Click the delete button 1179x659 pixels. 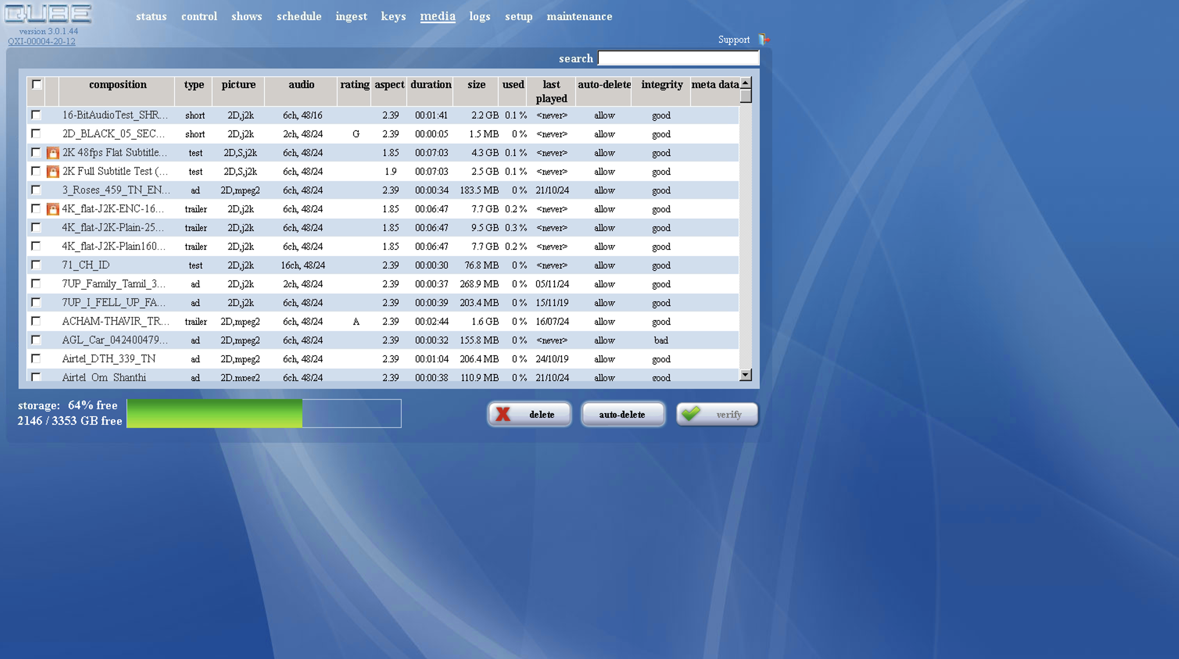529,414
